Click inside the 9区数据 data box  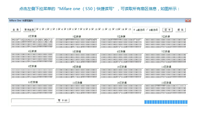pyautogui.click(x=77, y=73)
